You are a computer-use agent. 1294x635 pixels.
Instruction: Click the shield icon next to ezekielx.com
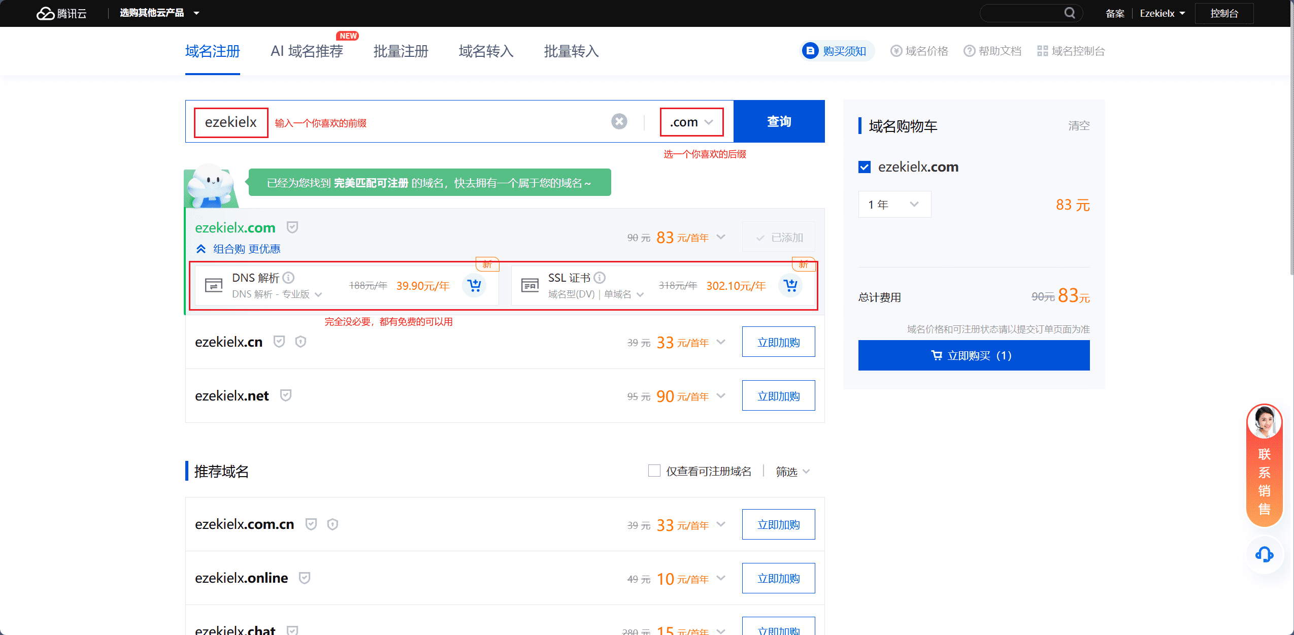(x=292, y=227)
